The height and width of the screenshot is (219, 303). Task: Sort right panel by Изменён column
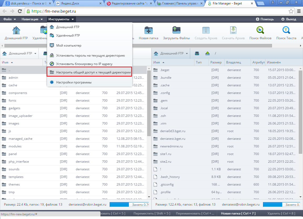[x=274, y=62]
